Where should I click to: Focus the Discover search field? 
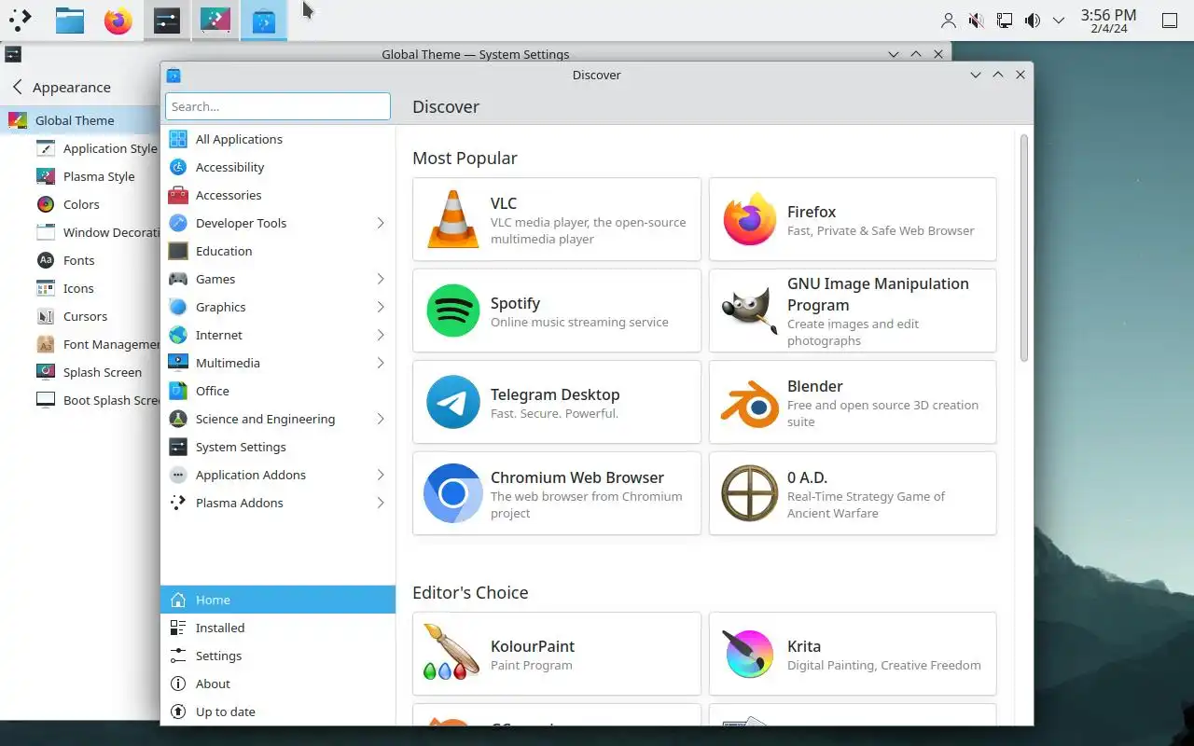(x=278, y=106)
